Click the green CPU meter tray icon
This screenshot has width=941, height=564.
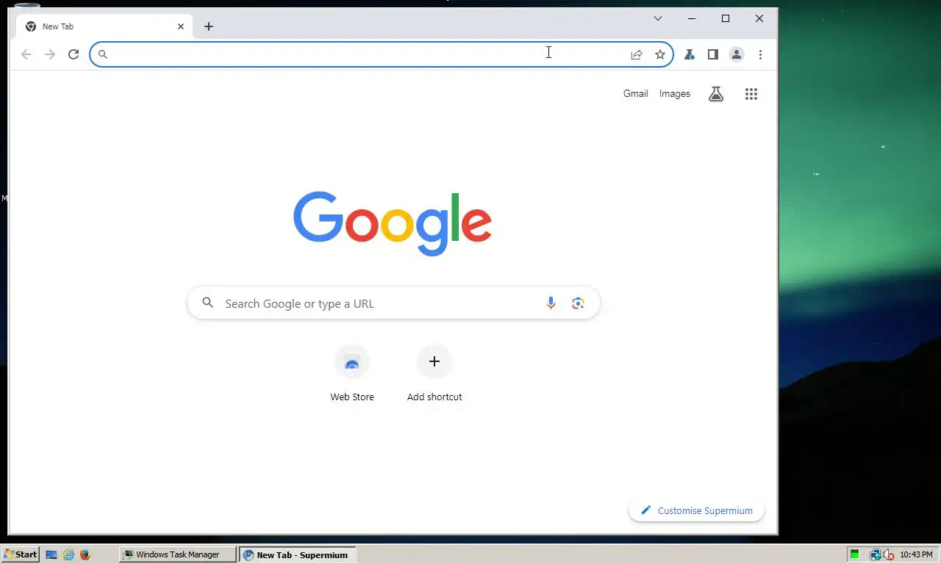[855, 554]
